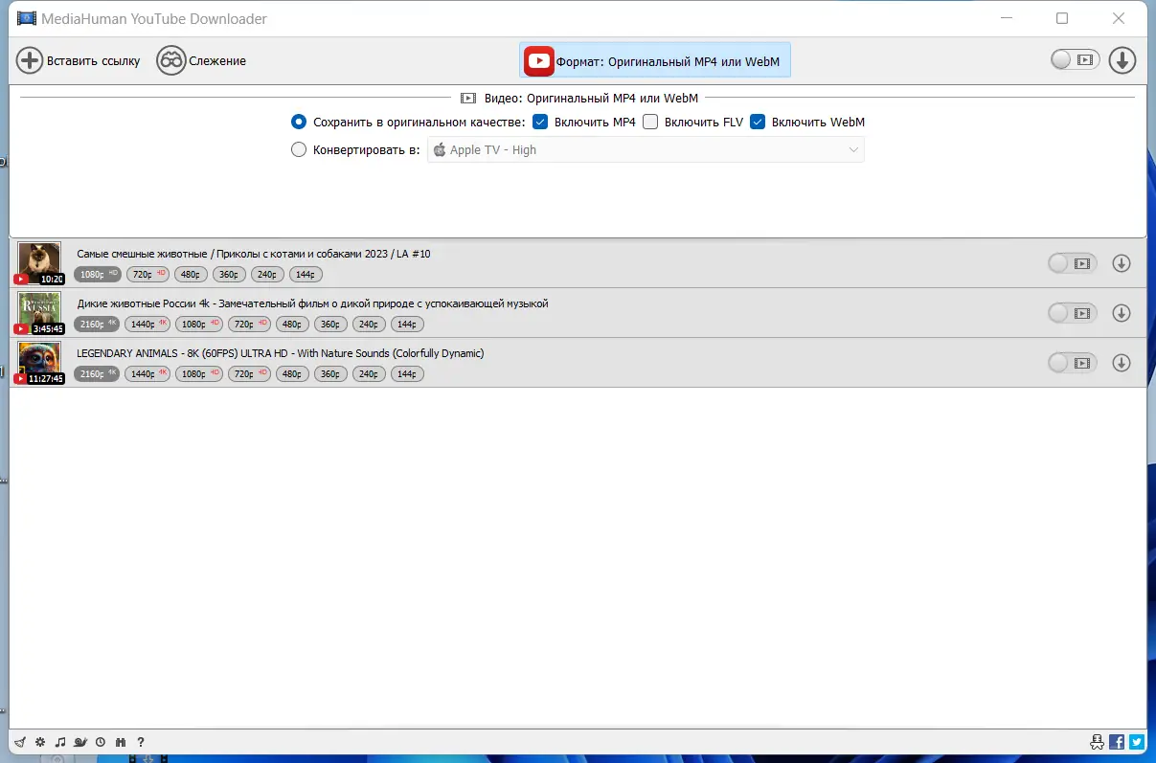Choose 480p for LEGENDARY ANIMALS
Image resolution: width=1156 pixels, height=763 pixels.
[x=292, y=373]
